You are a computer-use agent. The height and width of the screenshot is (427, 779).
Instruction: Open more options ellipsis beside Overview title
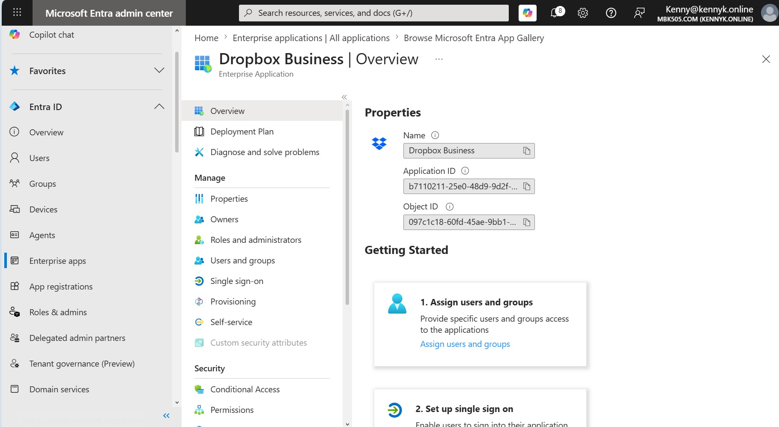pos(439,59)
